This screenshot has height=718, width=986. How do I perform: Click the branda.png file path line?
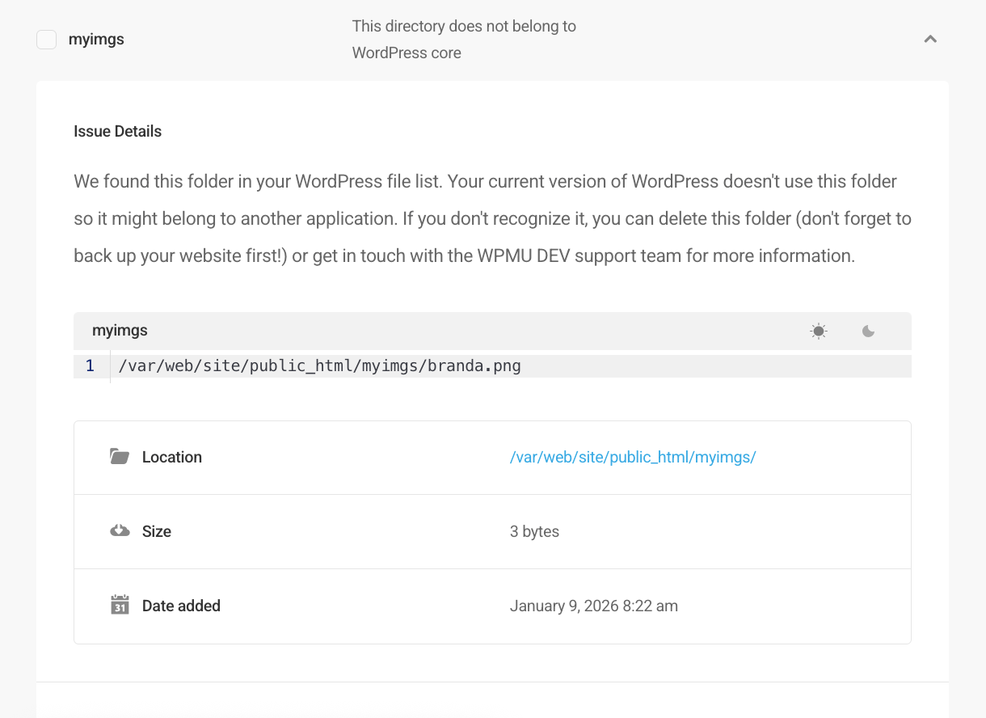[320, 365]
